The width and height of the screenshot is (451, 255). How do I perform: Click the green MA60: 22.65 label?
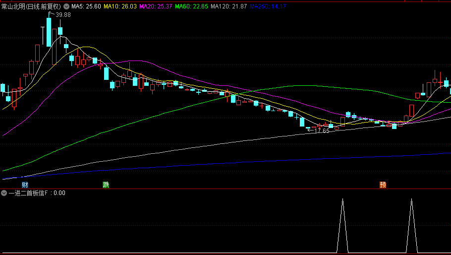coord(191,6)
